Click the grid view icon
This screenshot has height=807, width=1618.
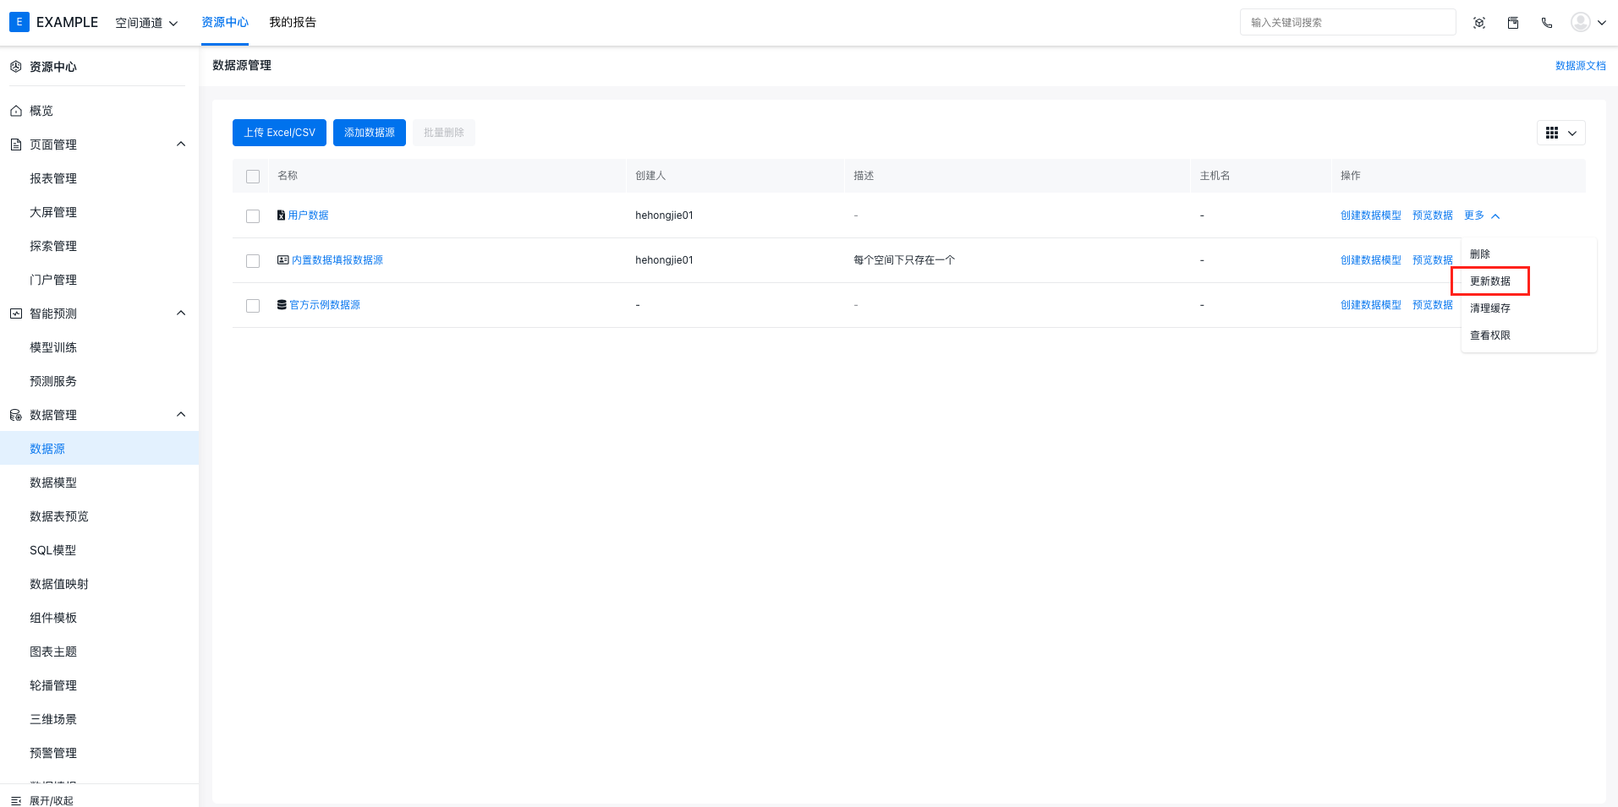tap(1552, 133)
